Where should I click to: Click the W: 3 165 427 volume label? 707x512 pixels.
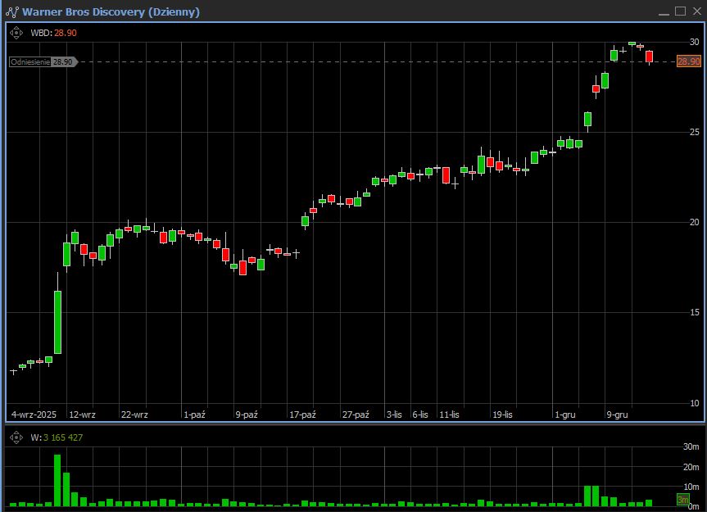pyautogui.click(x=57, y=437)
